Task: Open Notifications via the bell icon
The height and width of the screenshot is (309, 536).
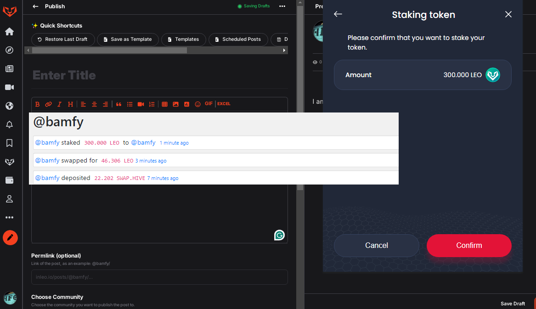Action: 9,124
